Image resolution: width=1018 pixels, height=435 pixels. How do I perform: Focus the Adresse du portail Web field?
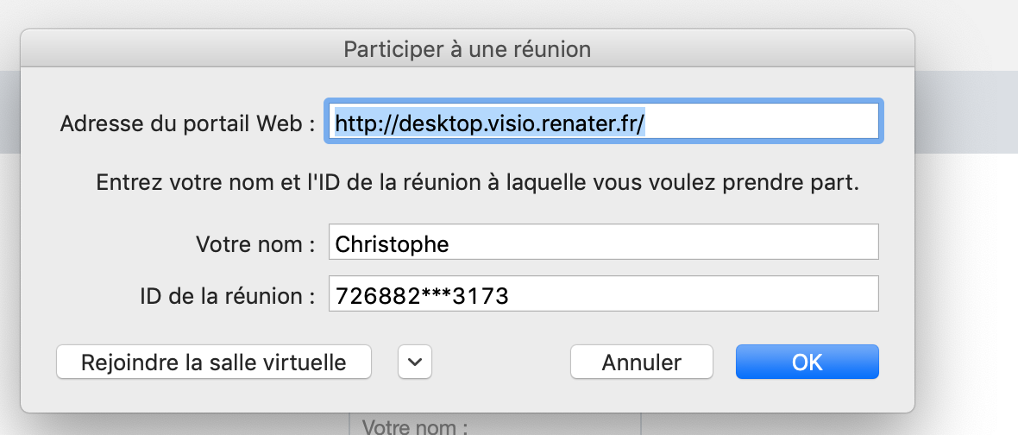click(x=603, y=122)
